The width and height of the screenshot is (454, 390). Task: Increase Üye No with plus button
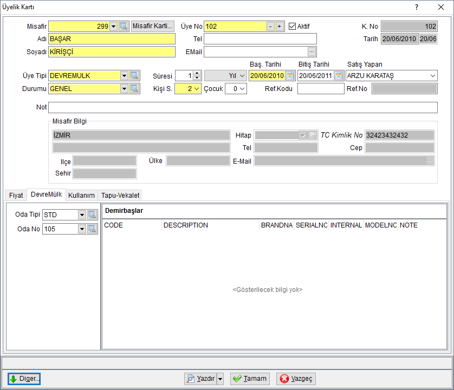click(280, 27)
